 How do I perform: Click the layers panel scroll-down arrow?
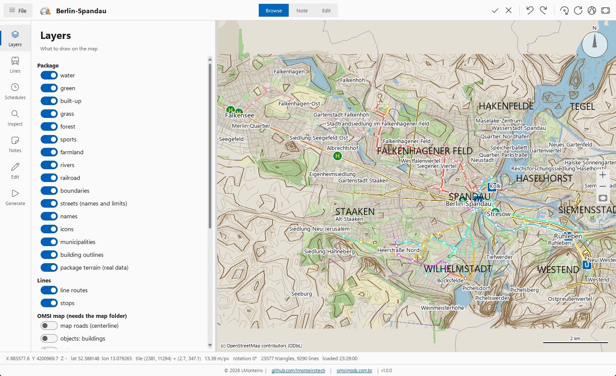210,345
